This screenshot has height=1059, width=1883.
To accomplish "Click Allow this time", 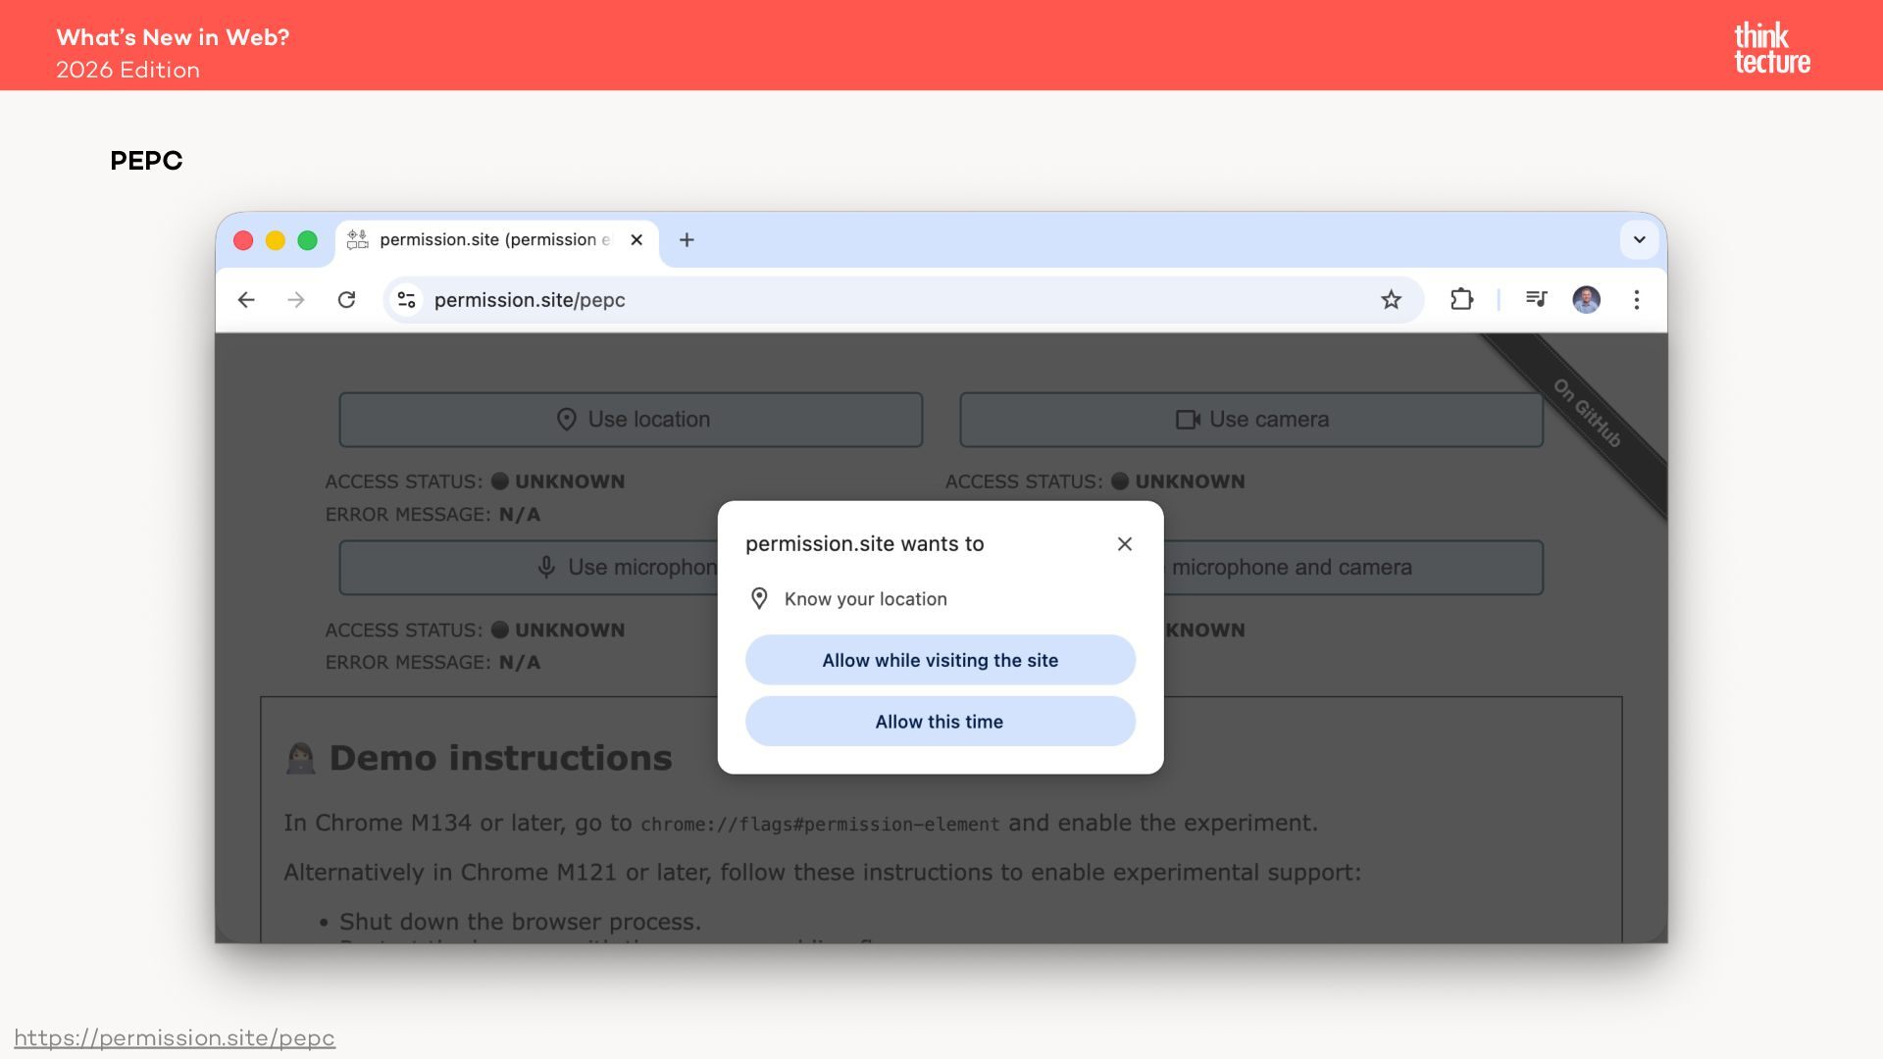I will pyautogui.click(x=940, y=722).
